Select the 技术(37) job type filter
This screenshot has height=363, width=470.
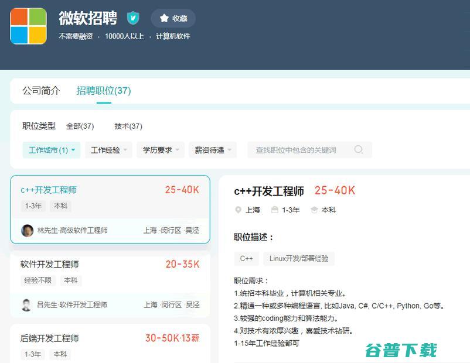pos(128,126)
